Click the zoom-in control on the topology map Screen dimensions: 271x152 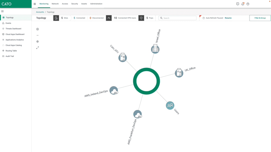[37, 29]
